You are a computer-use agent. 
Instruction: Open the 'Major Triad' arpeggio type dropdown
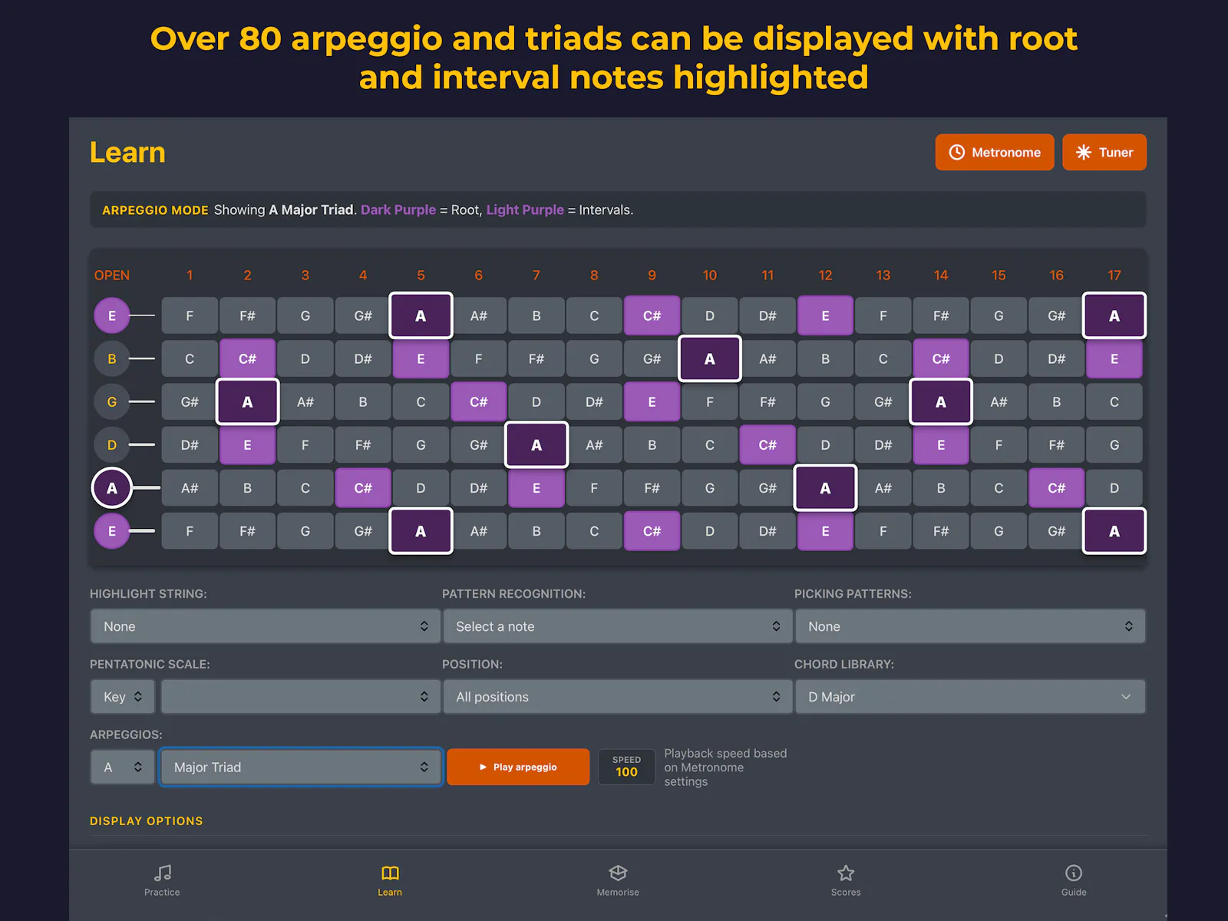click(300, 767)
